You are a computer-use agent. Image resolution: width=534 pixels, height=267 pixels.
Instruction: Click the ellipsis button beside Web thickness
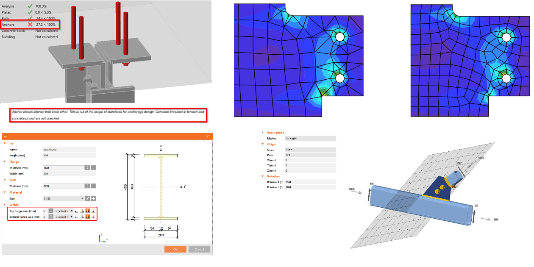tap(93, 186)
